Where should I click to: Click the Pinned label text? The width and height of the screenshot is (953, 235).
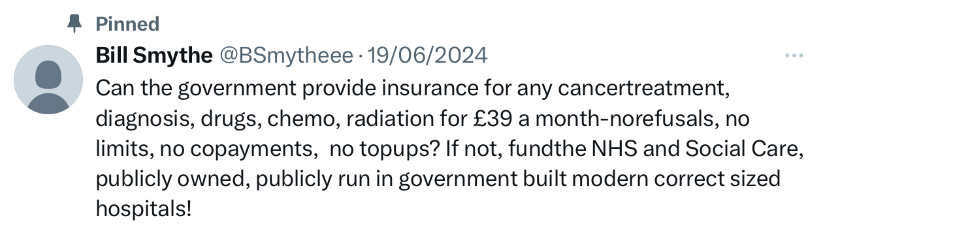(x=127, y=24)
